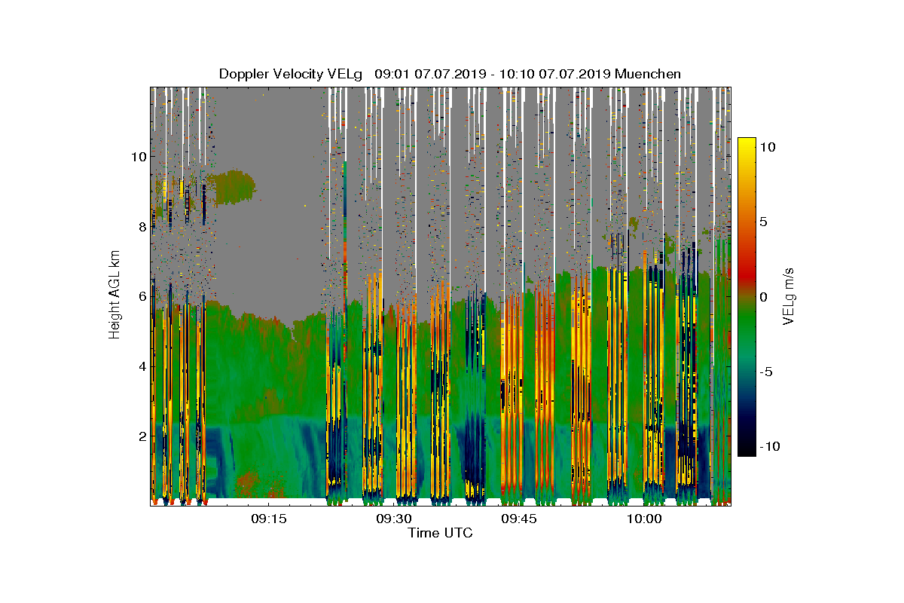Click the height tick label 2
Image resolution: width=904 pixels, height=603 pixels.
[x=142, y=436]
